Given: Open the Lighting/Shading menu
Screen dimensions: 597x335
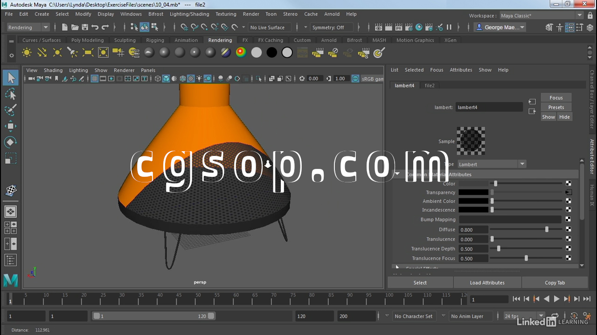Looking at the screenshot, I should coord(189,14).
